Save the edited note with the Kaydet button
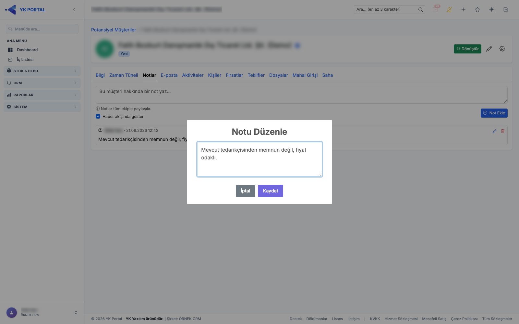The height and width of the screenshot is (324, 519). point(271,191)
